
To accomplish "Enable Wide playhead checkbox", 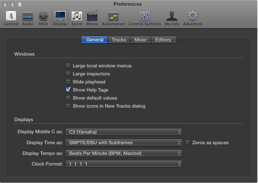I will [x=68, y=82].
